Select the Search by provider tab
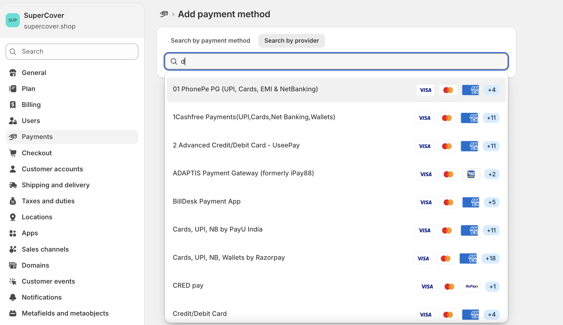Image resolution: width=563 pixels, height=325 pixels. [x=292, y=41]
